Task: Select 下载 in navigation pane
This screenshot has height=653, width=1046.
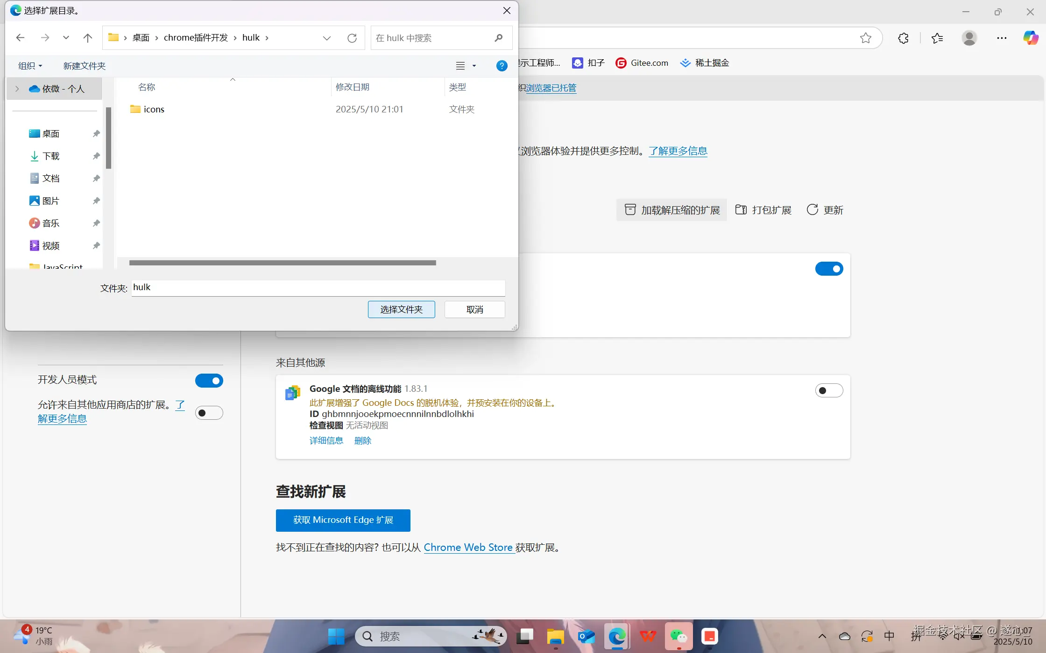Action: [50, 156]
